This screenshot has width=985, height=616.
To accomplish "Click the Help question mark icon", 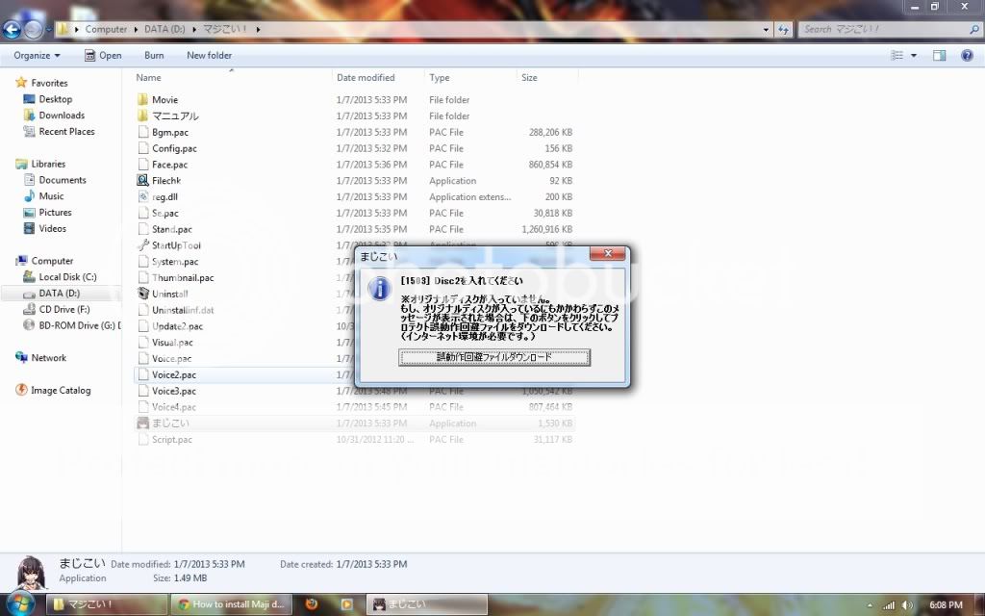I will click(967, 56).
